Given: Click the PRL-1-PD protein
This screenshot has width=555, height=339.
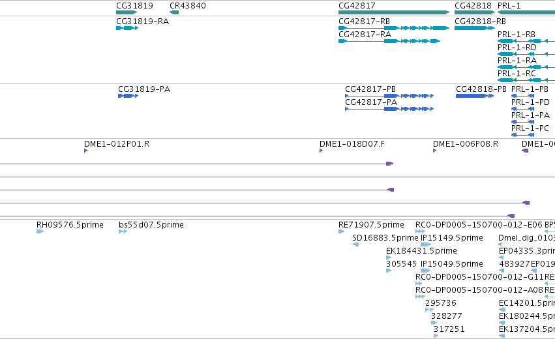Looking at the screenshot, I should click(x=530, y=102).
